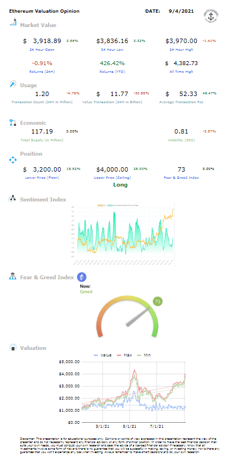This screenshot has width=230, height=463.
Task: Toggle the Value series legend
Action: click(102, 355)
